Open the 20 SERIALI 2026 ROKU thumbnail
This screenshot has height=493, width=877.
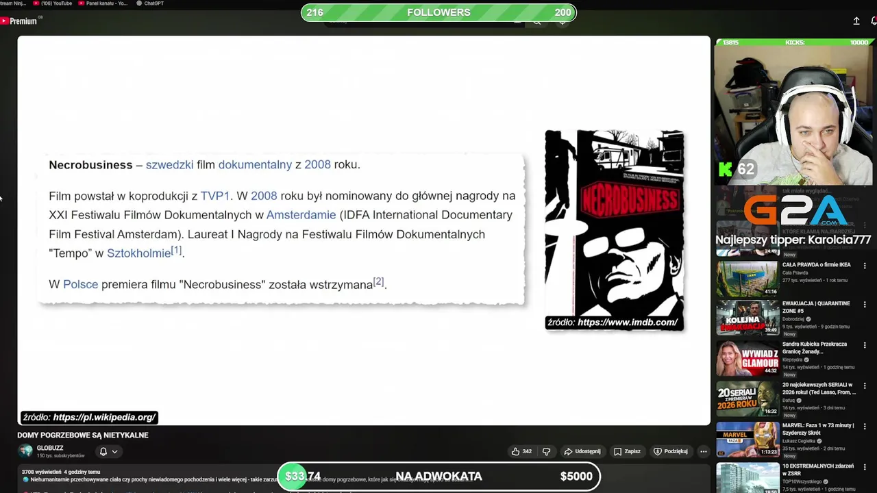[x=747, y=399]
